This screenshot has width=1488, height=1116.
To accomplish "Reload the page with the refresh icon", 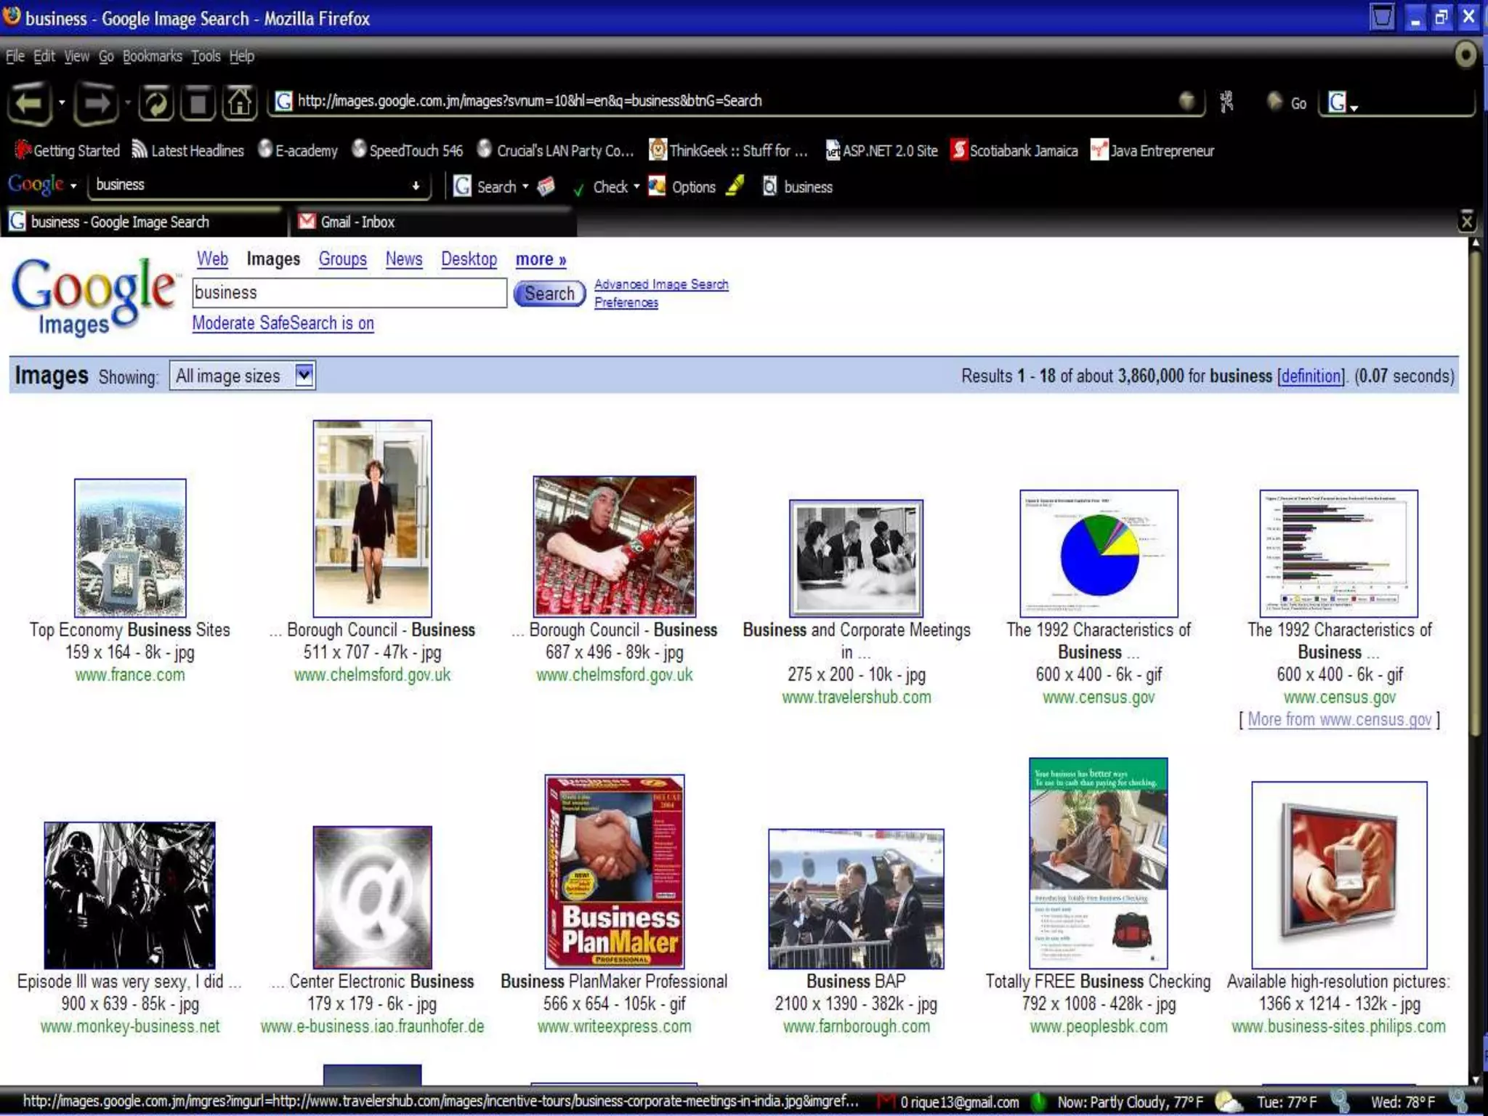I will tap(155, 102).
